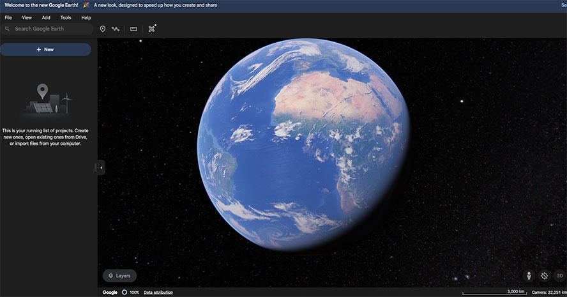
Task: Select the Measure distance ruler tool
Action: tap(133, 29)
